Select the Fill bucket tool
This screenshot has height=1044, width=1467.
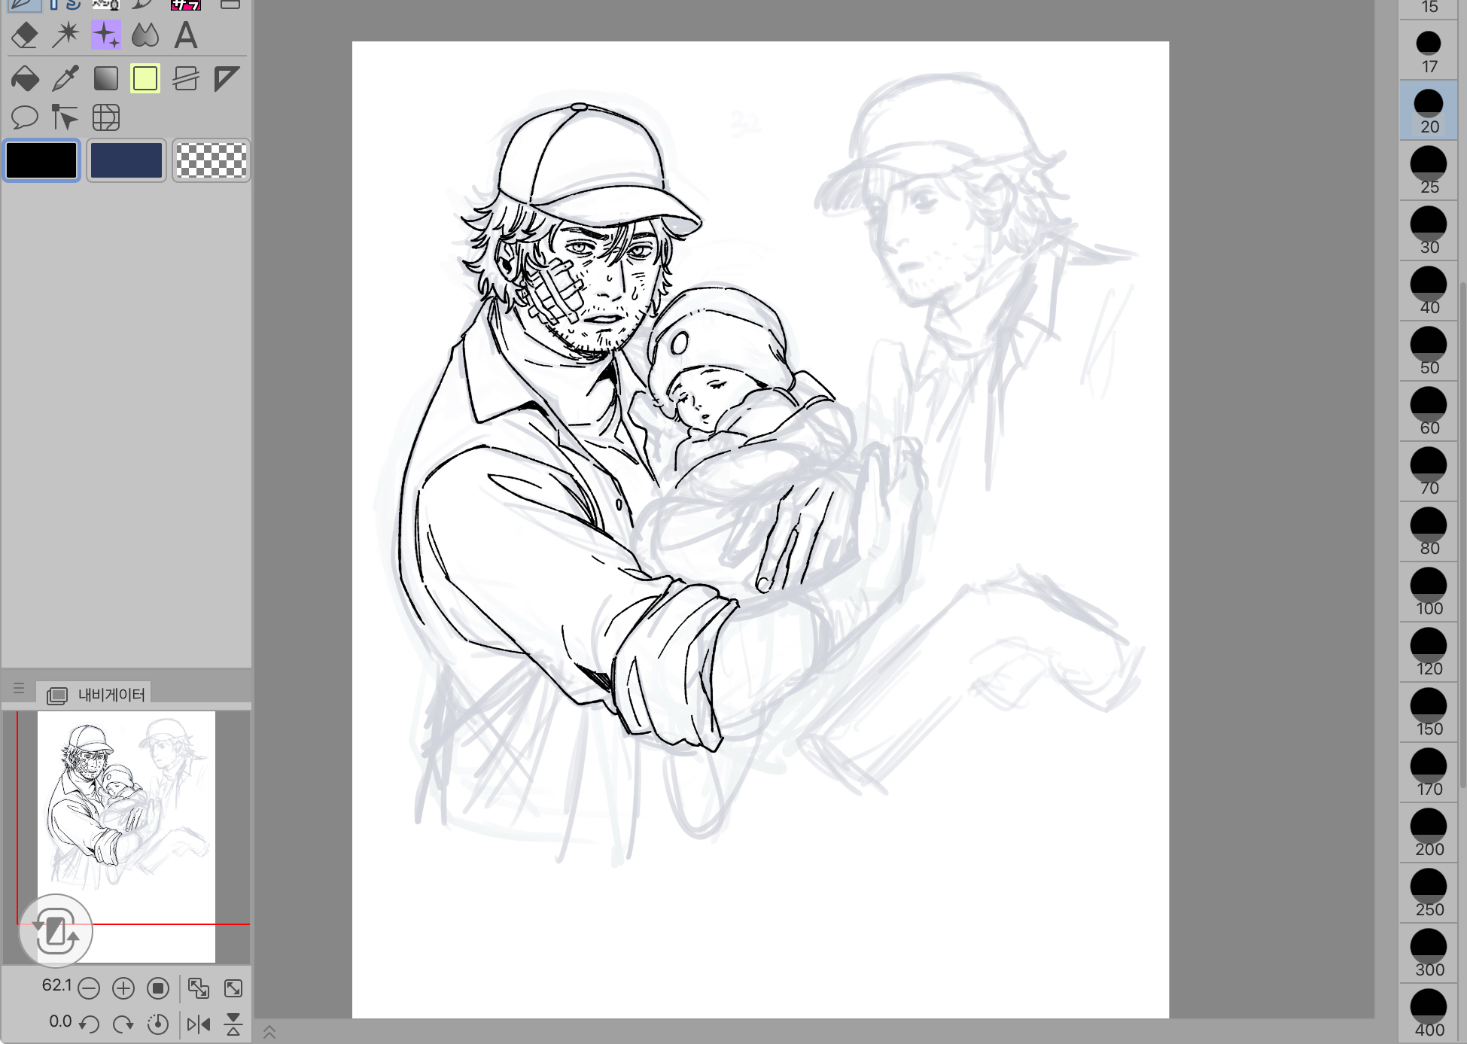pyautogui.click(x=25, y=78)
